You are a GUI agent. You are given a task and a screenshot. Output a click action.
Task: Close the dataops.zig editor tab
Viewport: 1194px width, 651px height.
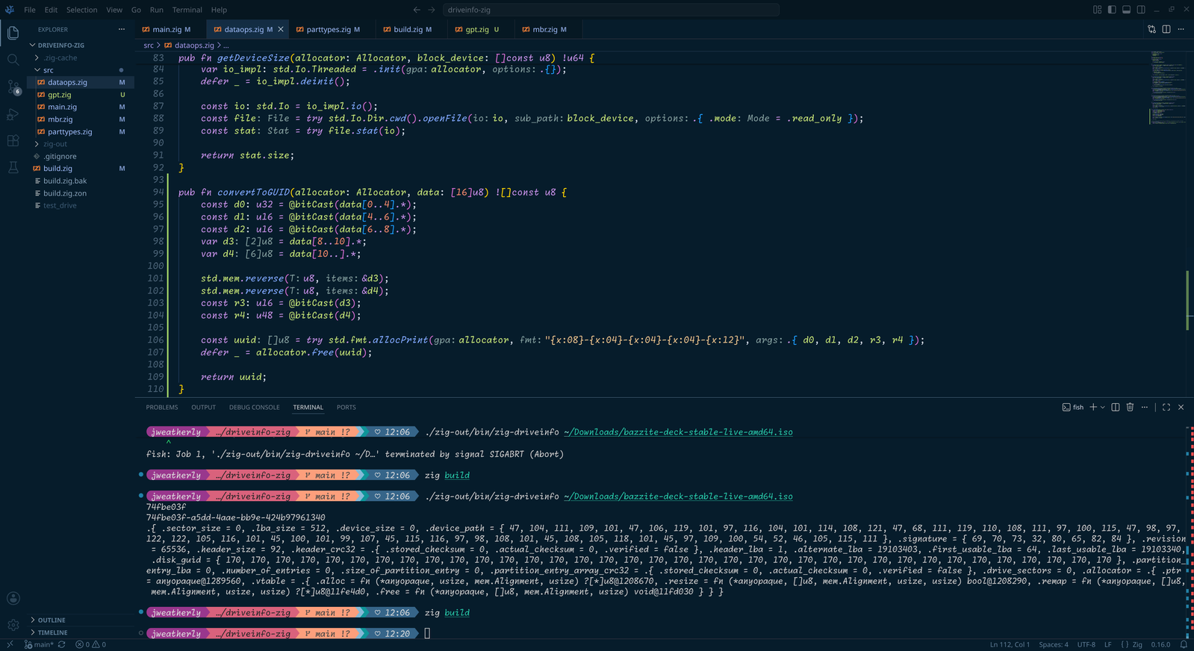click(281, 29)
